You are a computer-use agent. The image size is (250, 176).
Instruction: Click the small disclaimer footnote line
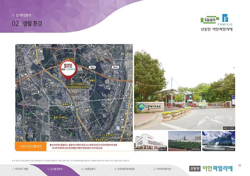coord(71,161)
